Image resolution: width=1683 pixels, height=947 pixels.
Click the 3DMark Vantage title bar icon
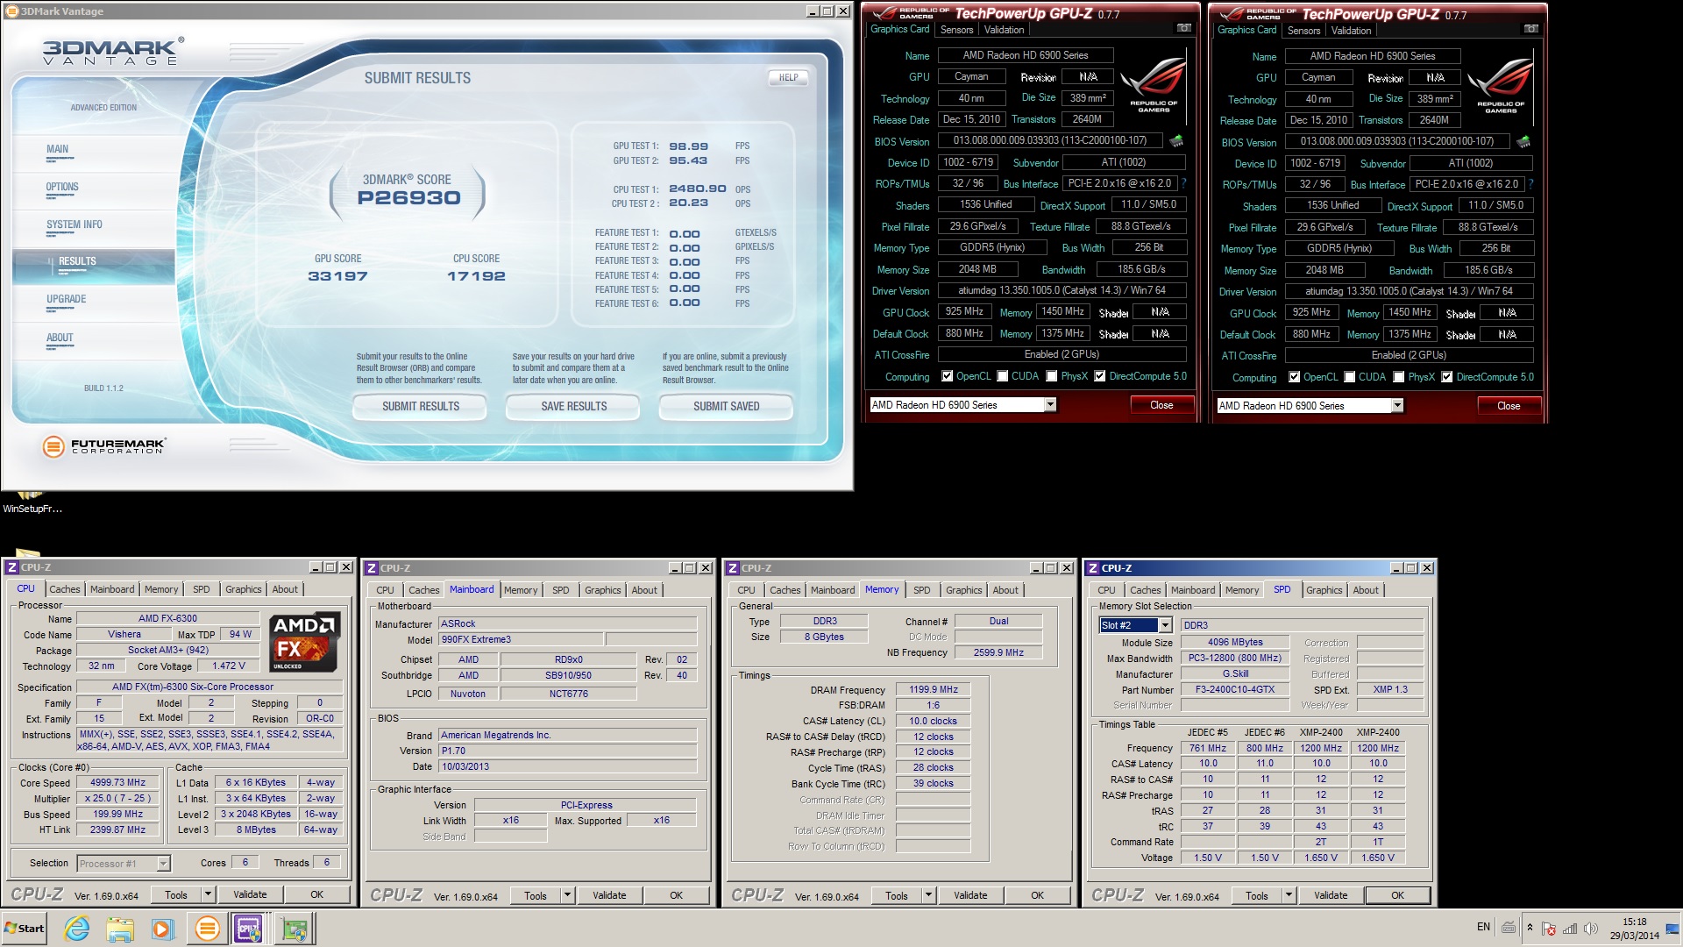click(x=12, y=11)
